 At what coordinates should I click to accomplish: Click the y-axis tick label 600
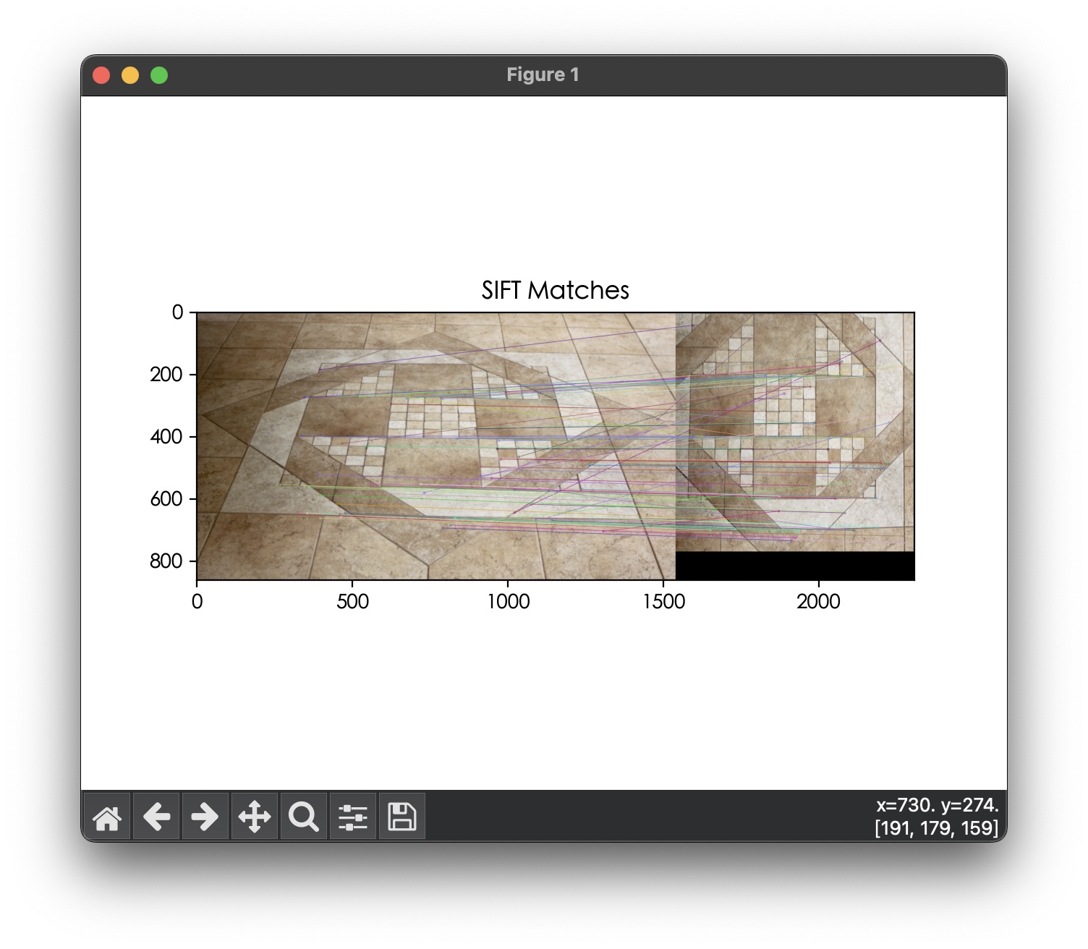click(166, 499)
